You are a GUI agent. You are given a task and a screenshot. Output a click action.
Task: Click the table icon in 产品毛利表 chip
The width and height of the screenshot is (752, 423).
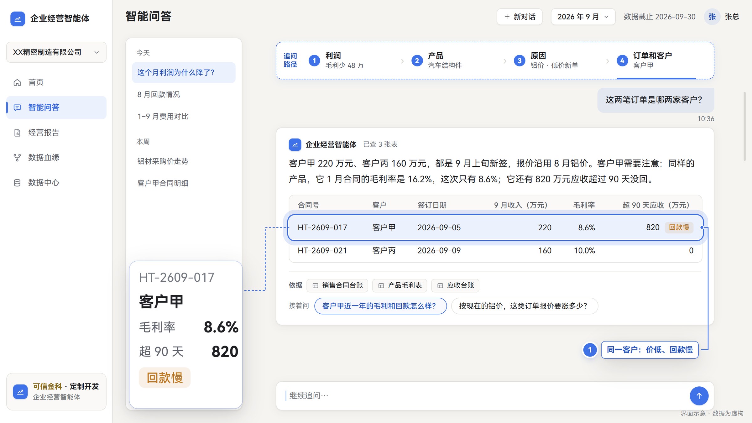(381, 285)
